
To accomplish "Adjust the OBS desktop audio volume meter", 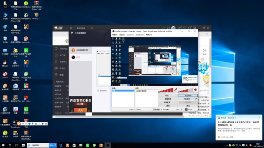I will pos(186,90).
